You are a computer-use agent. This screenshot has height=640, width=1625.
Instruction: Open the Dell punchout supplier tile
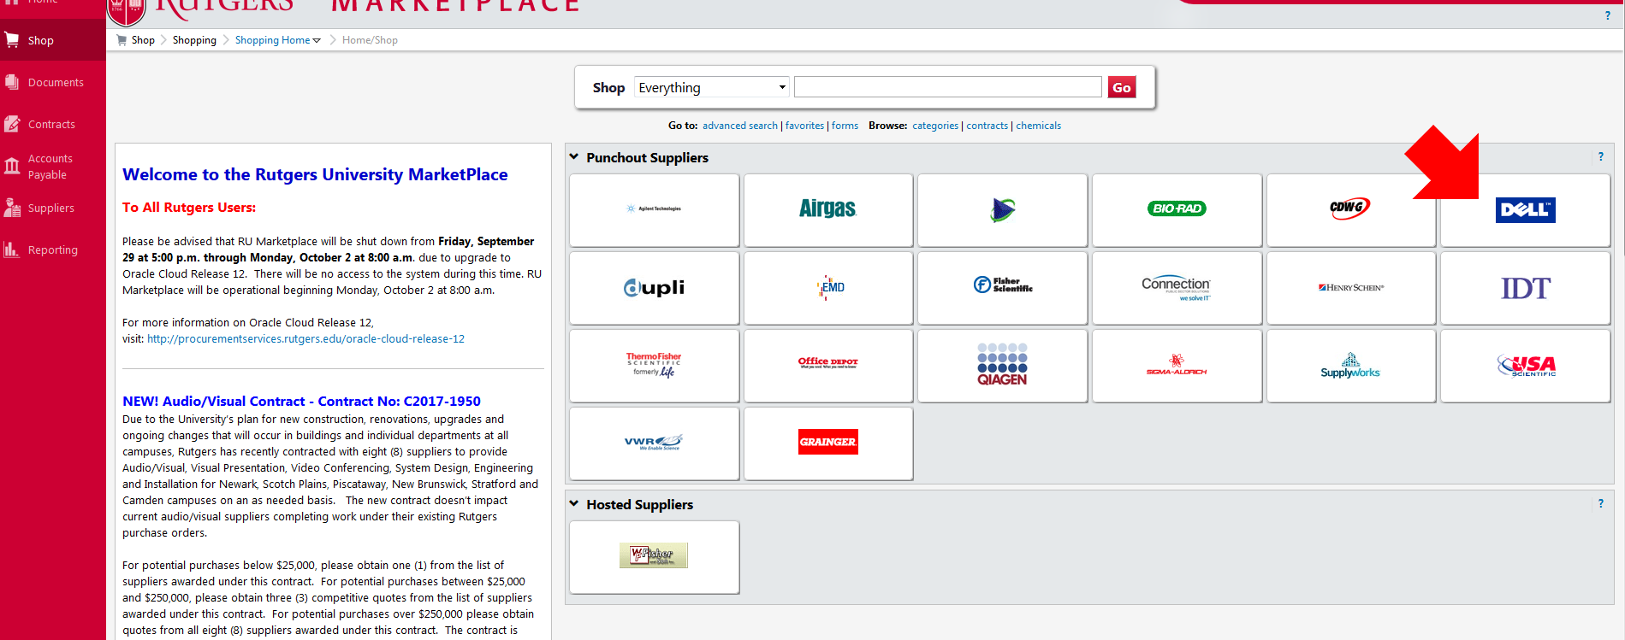pyautogui.click(x=1525, y=210)
